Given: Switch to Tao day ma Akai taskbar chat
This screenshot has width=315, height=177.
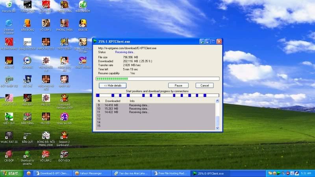Looking at the screenshot, I should [x=131, y=173].
